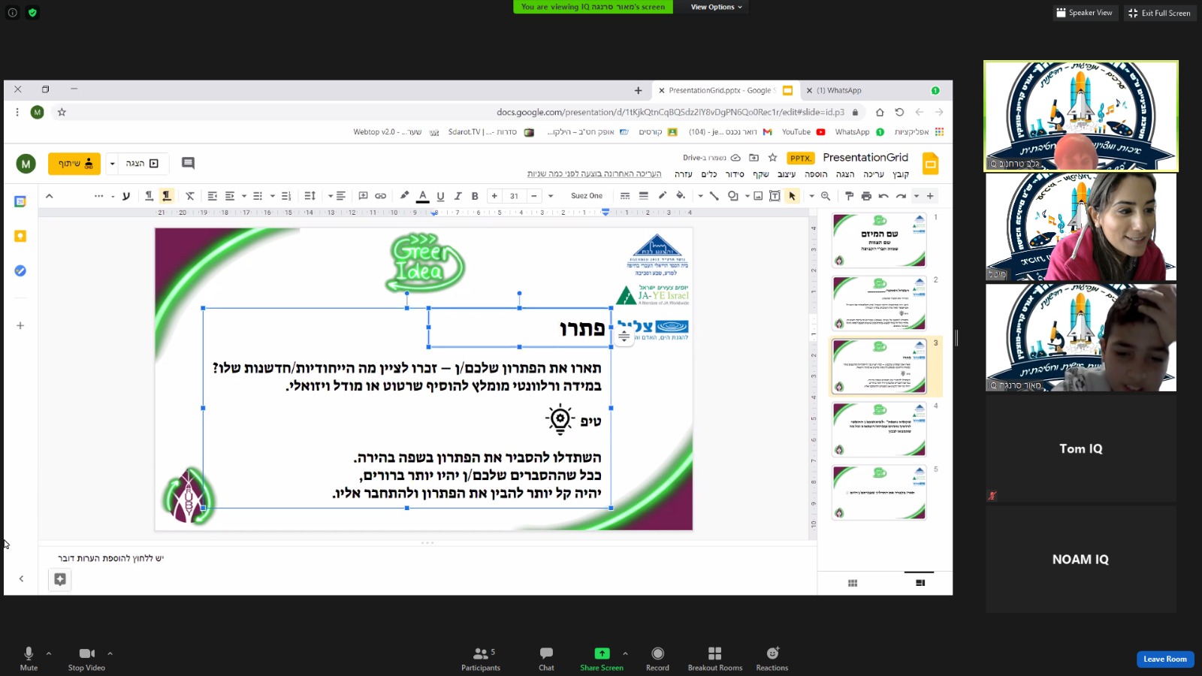Viewport: 1202px width, 676px height.
Task: Click the Move to folder icon
Action: [754, 158]
